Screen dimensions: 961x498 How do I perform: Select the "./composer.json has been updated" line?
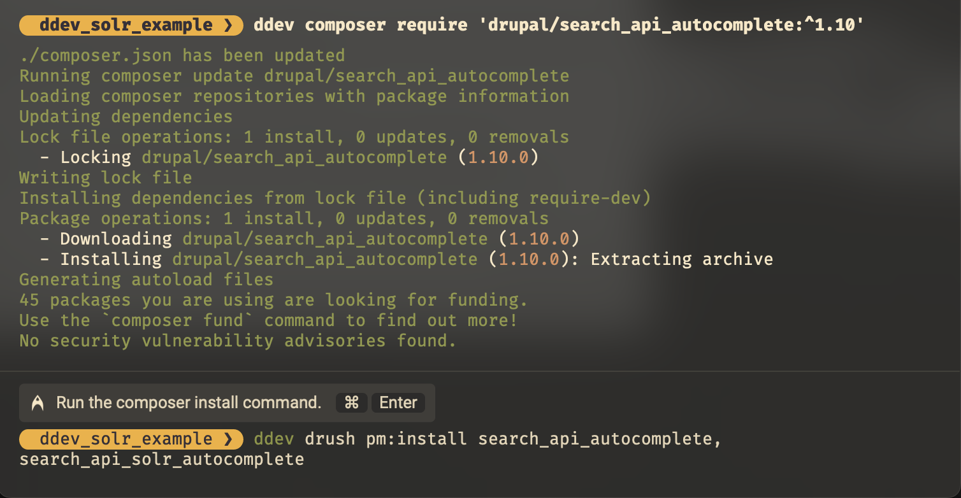point(182,56)
